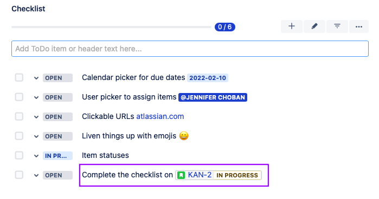Screen dimensions: 379x199
Task: Open the filter icon in checklist toolbar
Action: coord(337,26)
